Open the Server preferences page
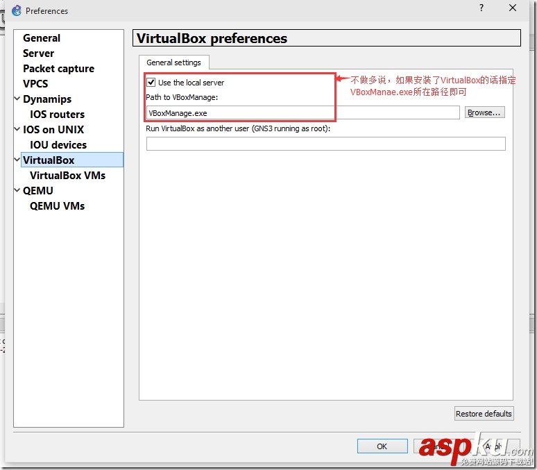 [x=38, y=53]
